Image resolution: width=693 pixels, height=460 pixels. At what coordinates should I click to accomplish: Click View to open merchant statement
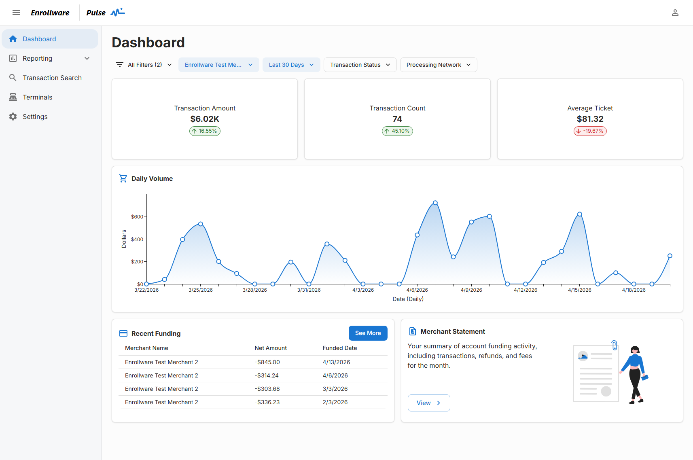click(x=428, y=403)
